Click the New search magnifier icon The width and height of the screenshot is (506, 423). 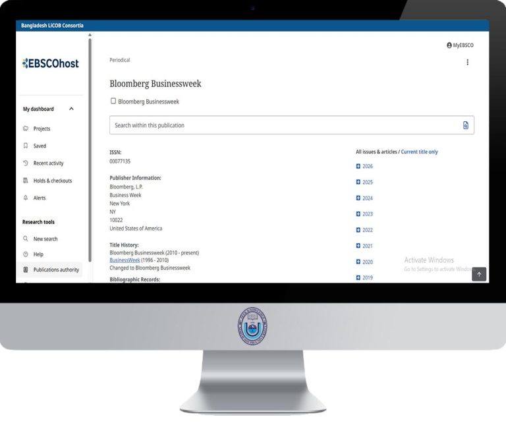click(26, 239)
